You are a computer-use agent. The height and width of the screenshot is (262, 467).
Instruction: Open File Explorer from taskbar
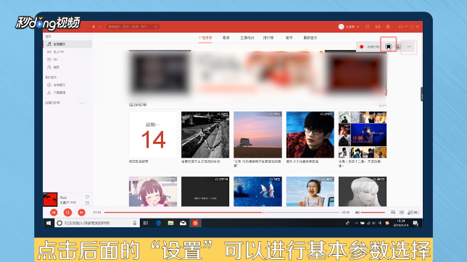(x=170, y=223)
